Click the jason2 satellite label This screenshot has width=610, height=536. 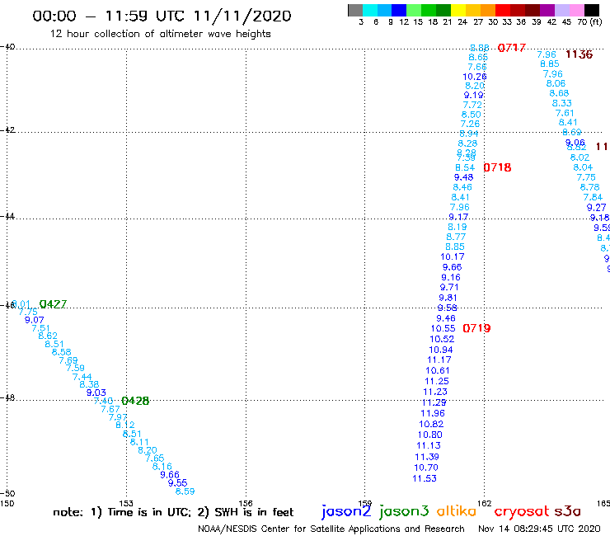tap(346, 511)
